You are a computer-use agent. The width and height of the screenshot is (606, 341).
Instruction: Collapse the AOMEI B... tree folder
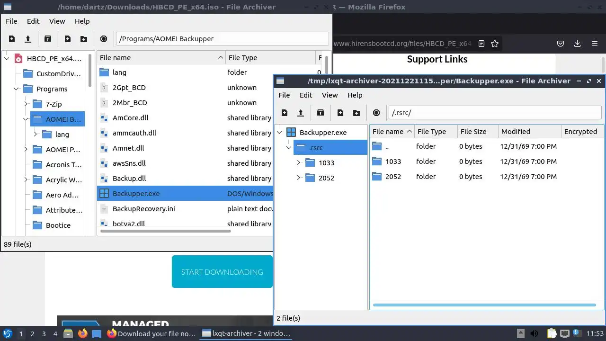tap(26, 119)
